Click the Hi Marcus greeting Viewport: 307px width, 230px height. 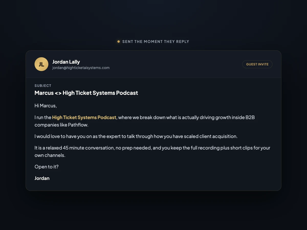click(x=46, y=106)
